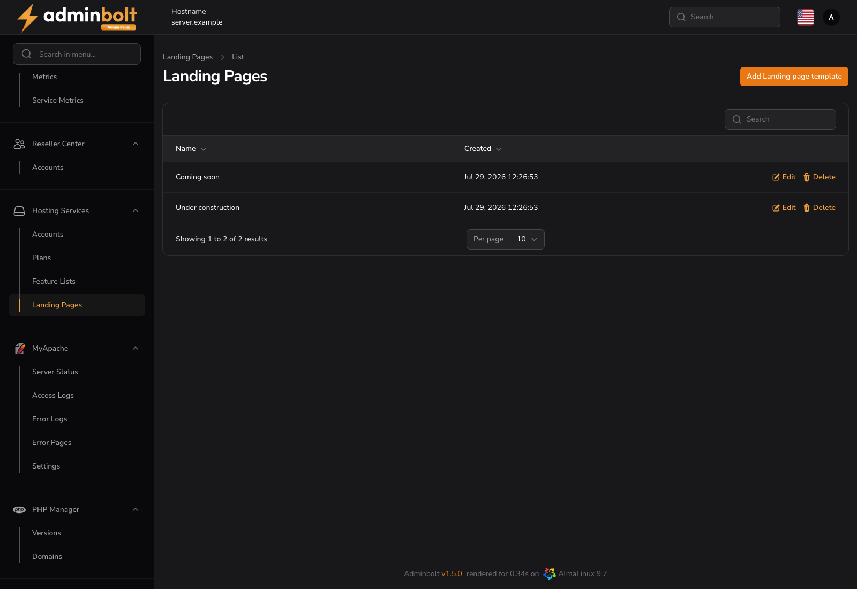Delete the Coming soon landing page
Viewport: 857px width, 589px height.
point(820,177)
